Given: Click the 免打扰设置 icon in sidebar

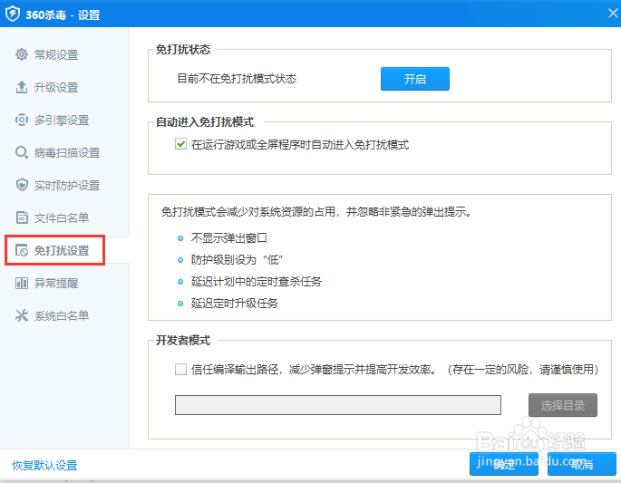Looking at the screenshot, I should point(22,250).
